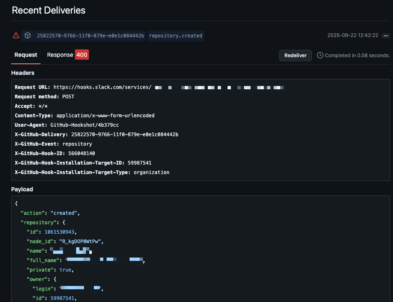Viewport: 393px width, 302px height.
Task: Click the payload line "action": "created"
Action: [50, 213]
